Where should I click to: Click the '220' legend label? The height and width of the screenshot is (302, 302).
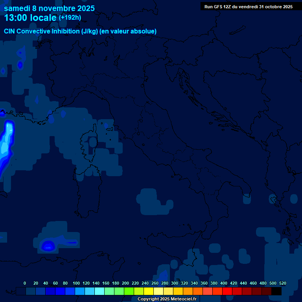pyautogui.click(x=135, y=283)
